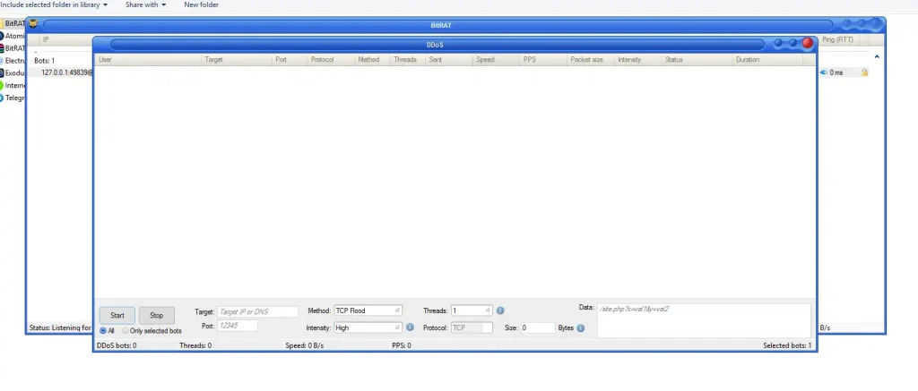
Task: Click New folder in the Explorer toolbar
Action: point(201,5)
